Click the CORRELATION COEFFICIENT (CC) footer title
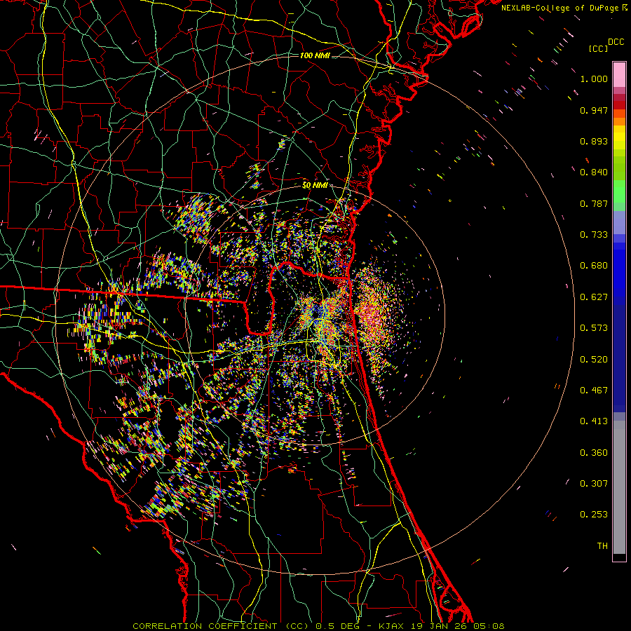Image resolution: width=631 pixels, height=631 pixels. (x=220, y=626)
